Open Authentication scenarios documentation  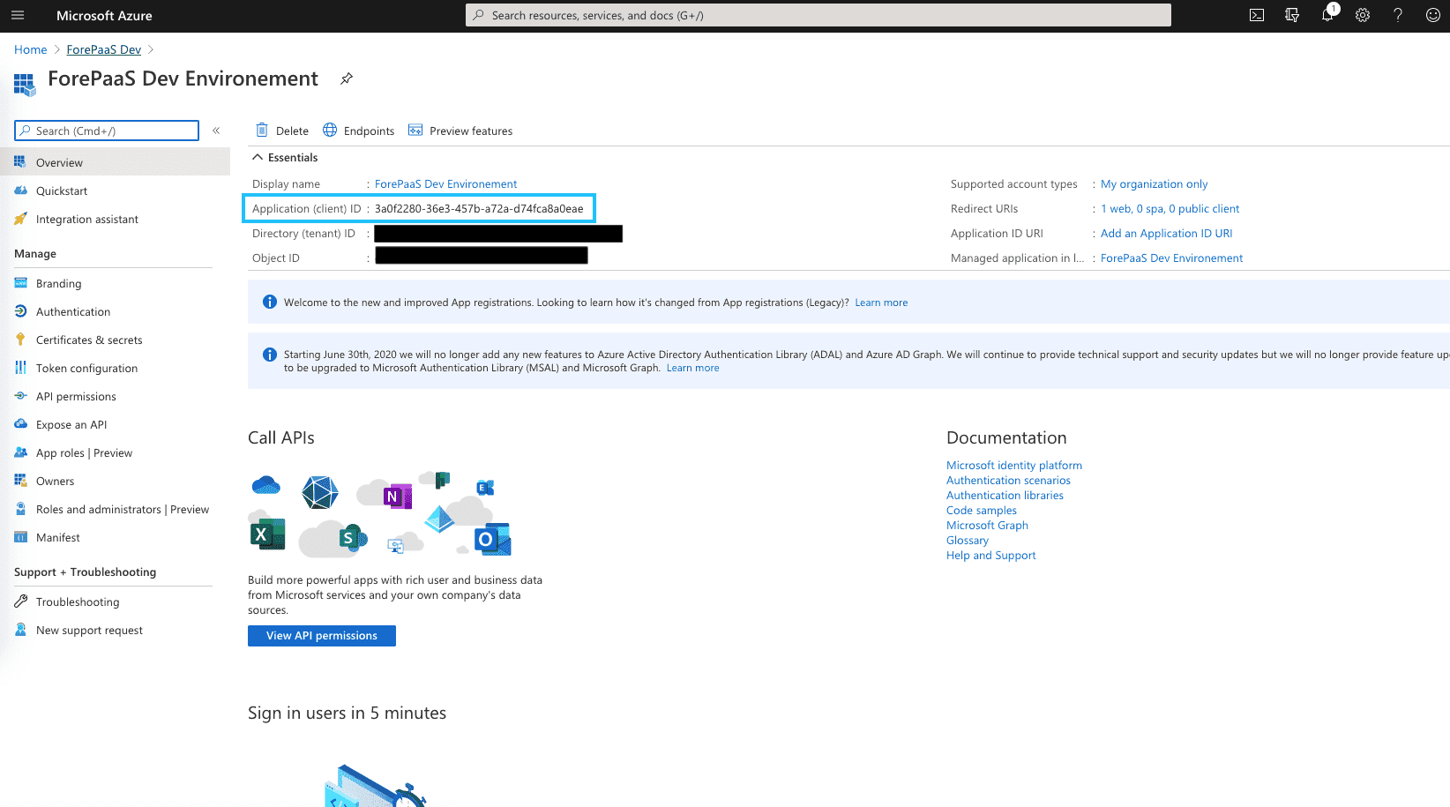click(1008, 480)
